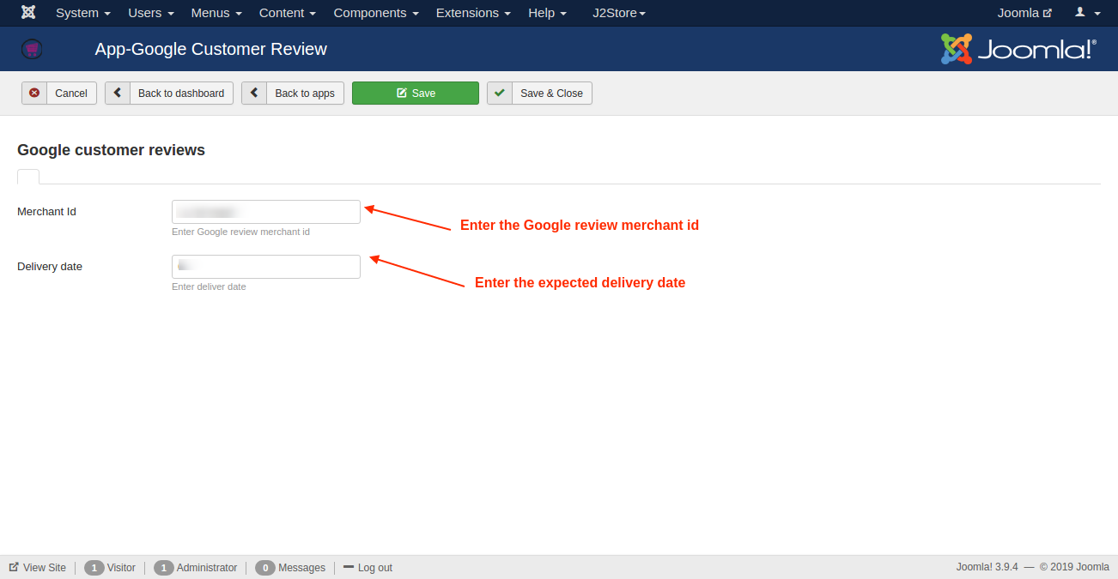Image resolution: width=1118 pixels, height=579 pixels.
Task: Click the Google customer reviews heading
Action: (111, 150)
